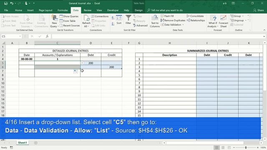Select cell D5 with value 200
The height and width of the screenshot is (150, 267).
click(x=91, y=63)
